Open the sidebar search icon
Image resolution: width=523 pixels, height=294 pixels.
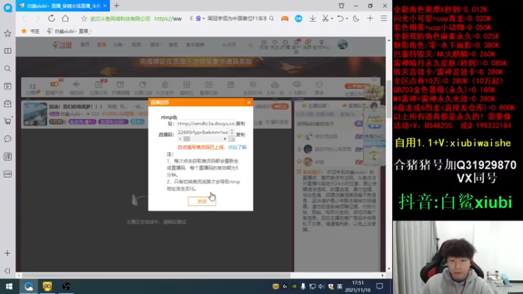8,69
